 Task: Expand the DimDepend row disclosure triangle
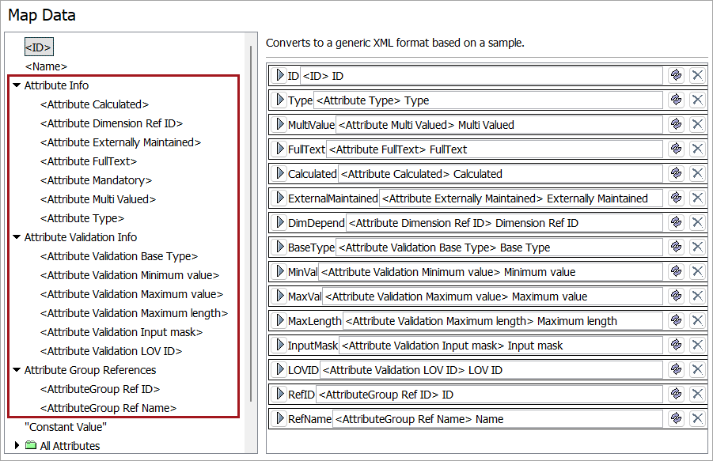tap(280, 222)
